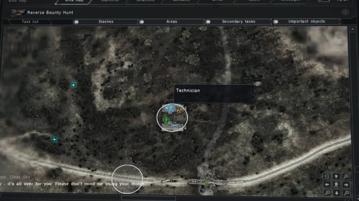359x201 pixels.
Task: Switch to the Area map tab
Action: coord(74,1)
